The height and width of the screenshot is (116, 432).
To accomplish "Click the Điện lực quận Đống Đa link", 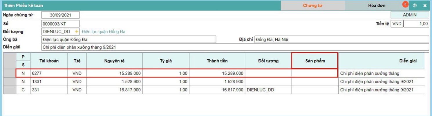I will 104,32.
